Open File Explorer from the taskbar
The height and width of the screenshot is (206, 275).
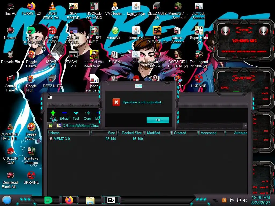point(90,200)
